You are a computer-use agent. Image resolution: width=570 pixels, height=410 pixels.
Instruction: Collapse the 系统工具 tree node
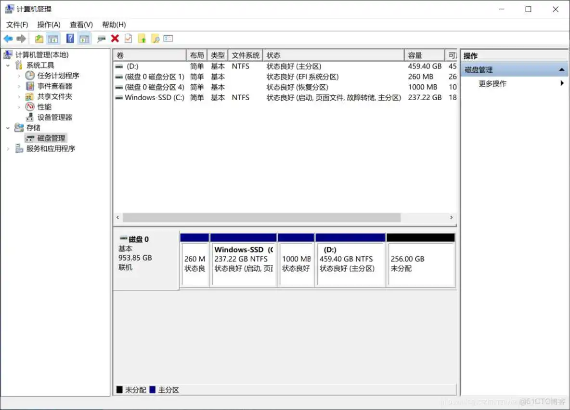pos(8,65)
